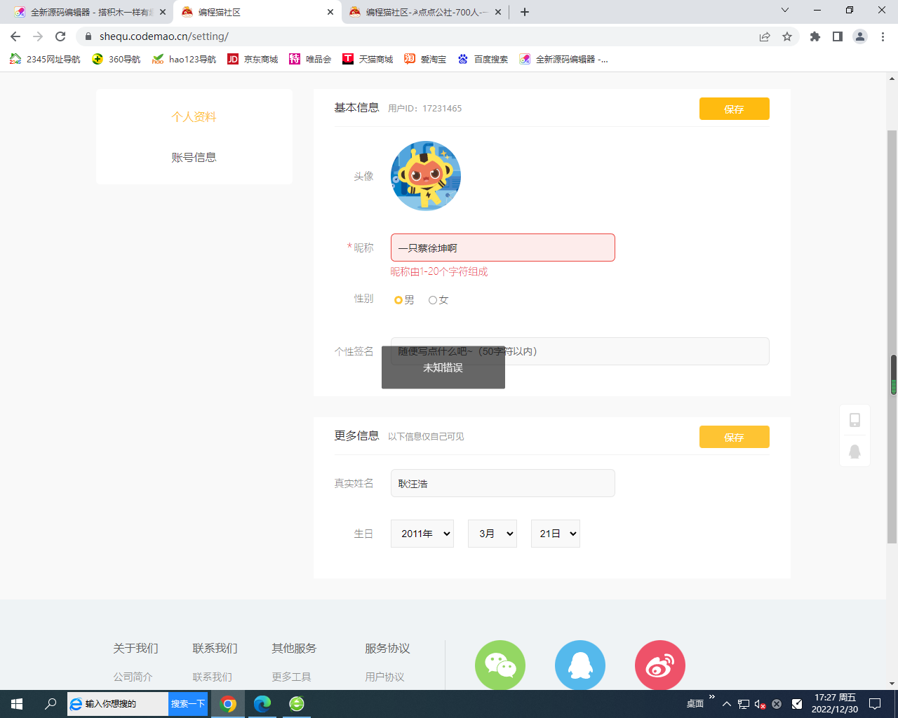Switch to 全新源码编辑器 tab
Viewport: 898px width, 718px height.
89,12
